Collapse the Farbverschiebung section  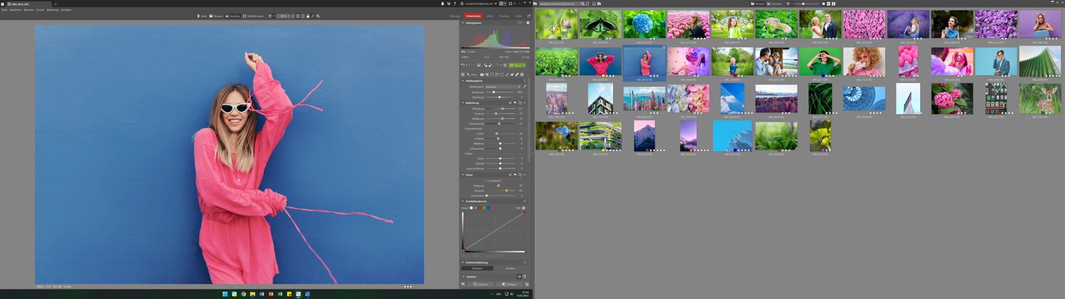pos(463,262)
